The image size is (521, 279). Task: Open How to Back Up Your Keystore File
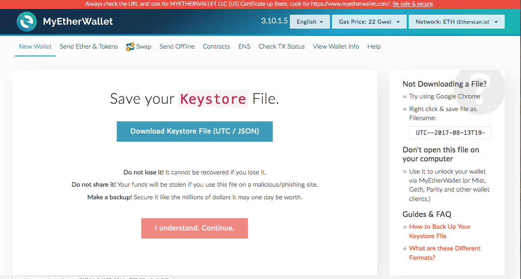point(440,231)
